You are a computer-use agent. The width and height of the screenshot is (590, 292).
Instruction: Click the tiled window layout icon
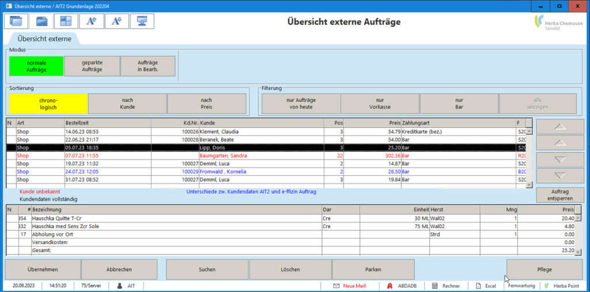66,21
